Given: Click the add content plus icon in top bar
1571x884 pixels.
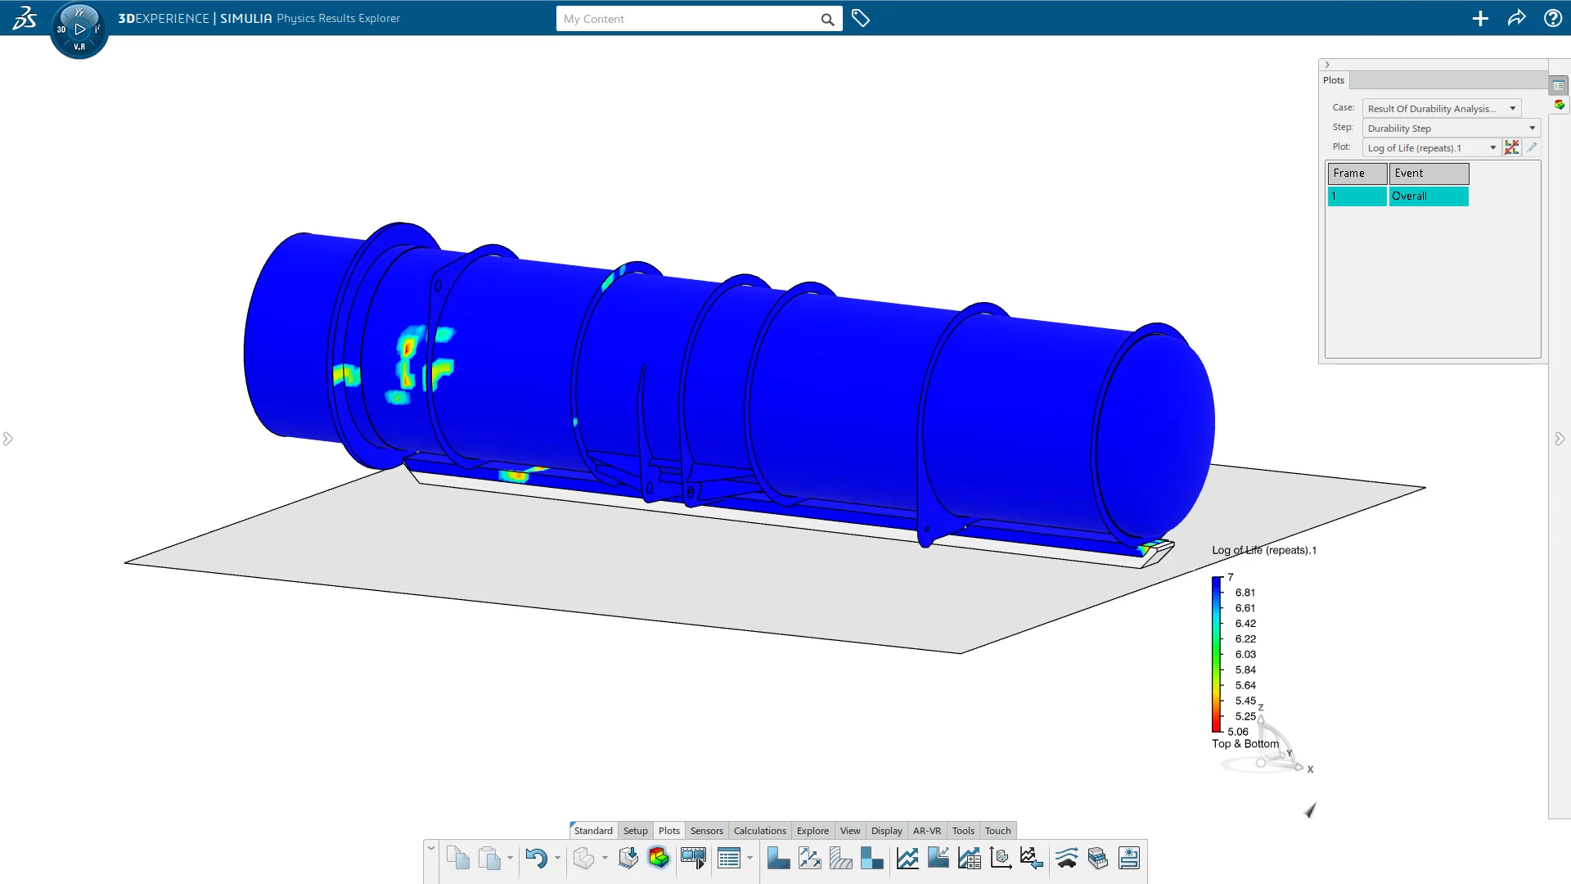Looking at the screenshot, I should click(1481, 18).
